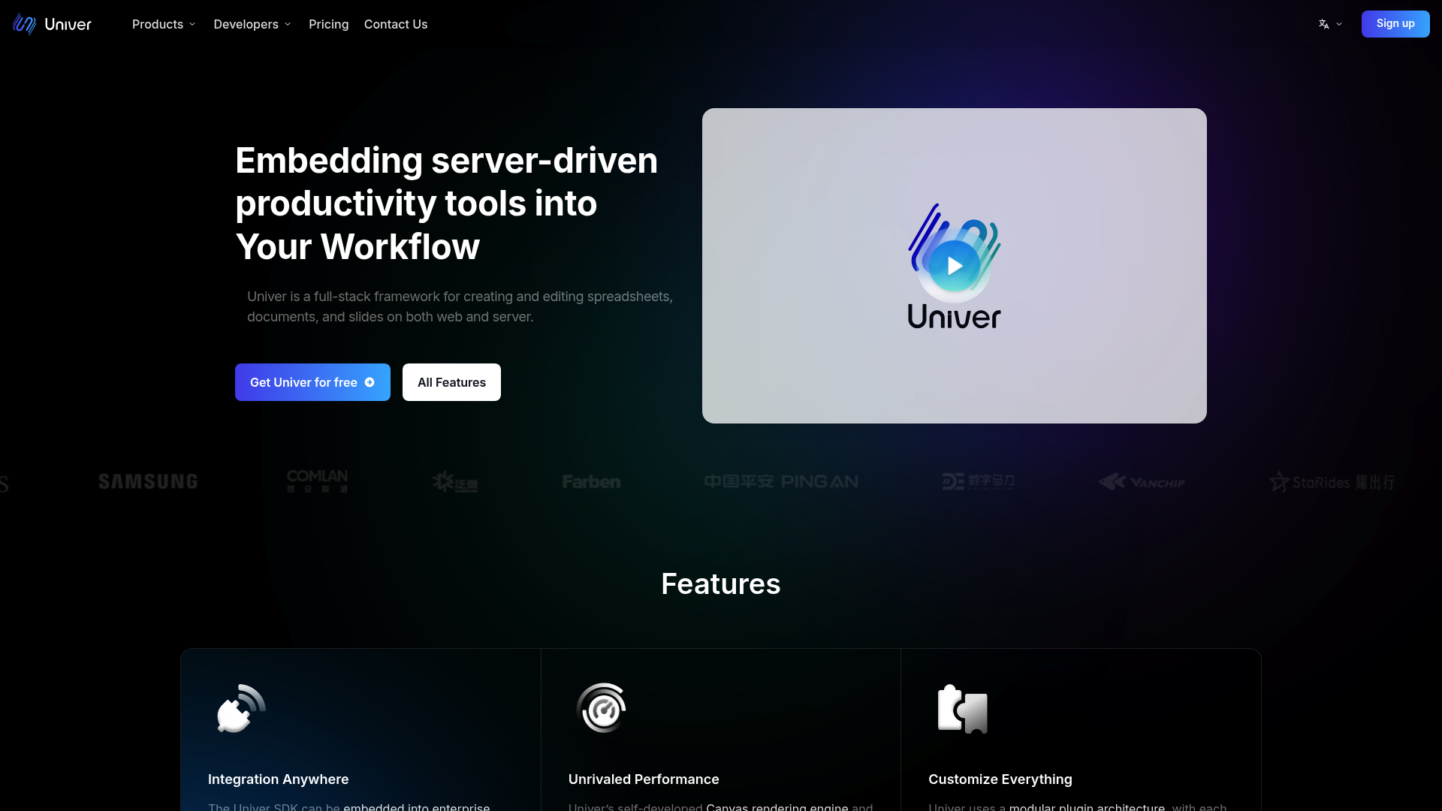Open the language switcher
Image resolution: width=1442 pixels, height=811 pixels.
click(x=1330, y=24)
